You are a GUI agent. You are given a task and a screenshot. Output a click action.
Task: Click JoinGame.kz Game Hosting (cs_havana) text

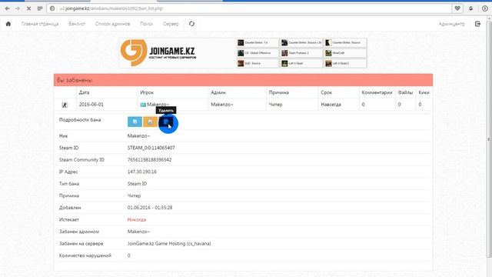(x=169, y=243)
